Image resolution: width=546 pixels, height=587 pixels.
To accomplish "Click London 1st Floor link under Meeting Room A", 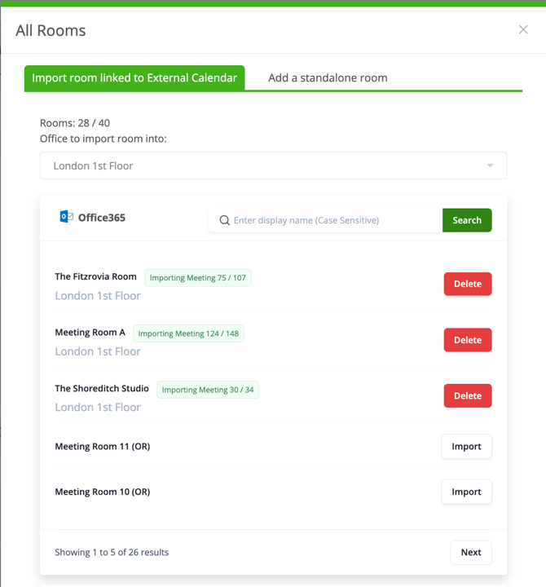I will click(98, 351).
